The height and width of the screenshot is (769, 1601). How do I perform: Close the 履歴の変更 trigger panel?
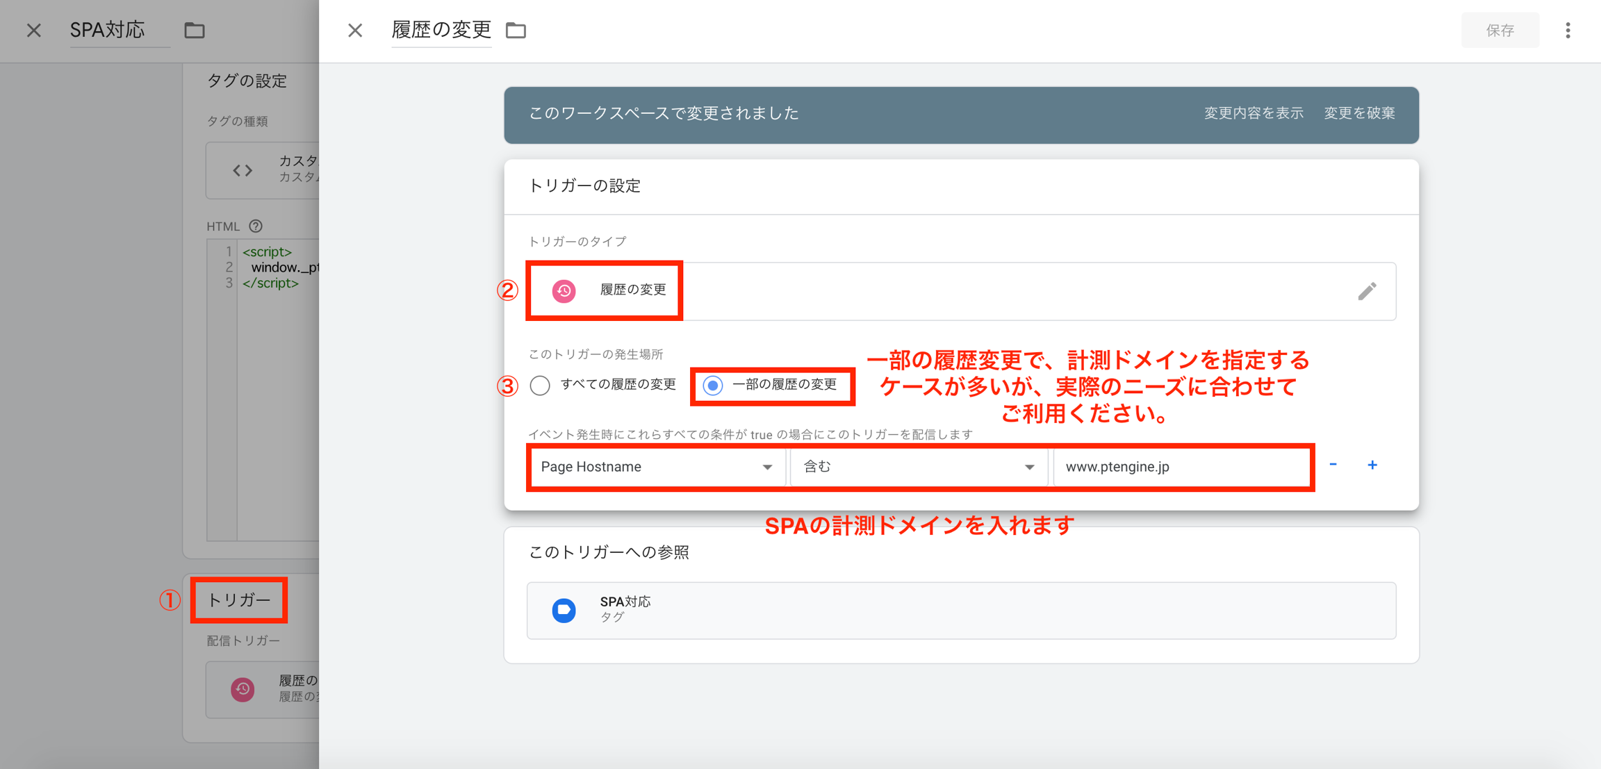[x=355, y=31]
